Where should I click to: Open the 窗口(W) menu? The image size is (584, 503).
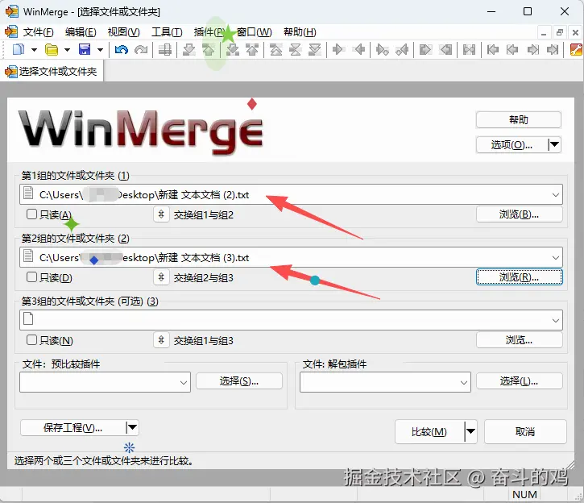pyautogui.click(x=255, y=32)
